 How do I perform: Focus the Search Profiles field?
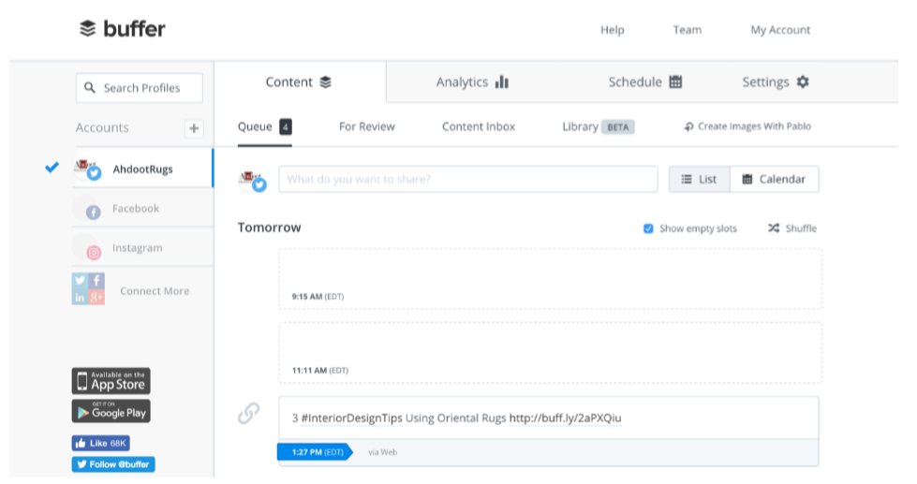140,88
